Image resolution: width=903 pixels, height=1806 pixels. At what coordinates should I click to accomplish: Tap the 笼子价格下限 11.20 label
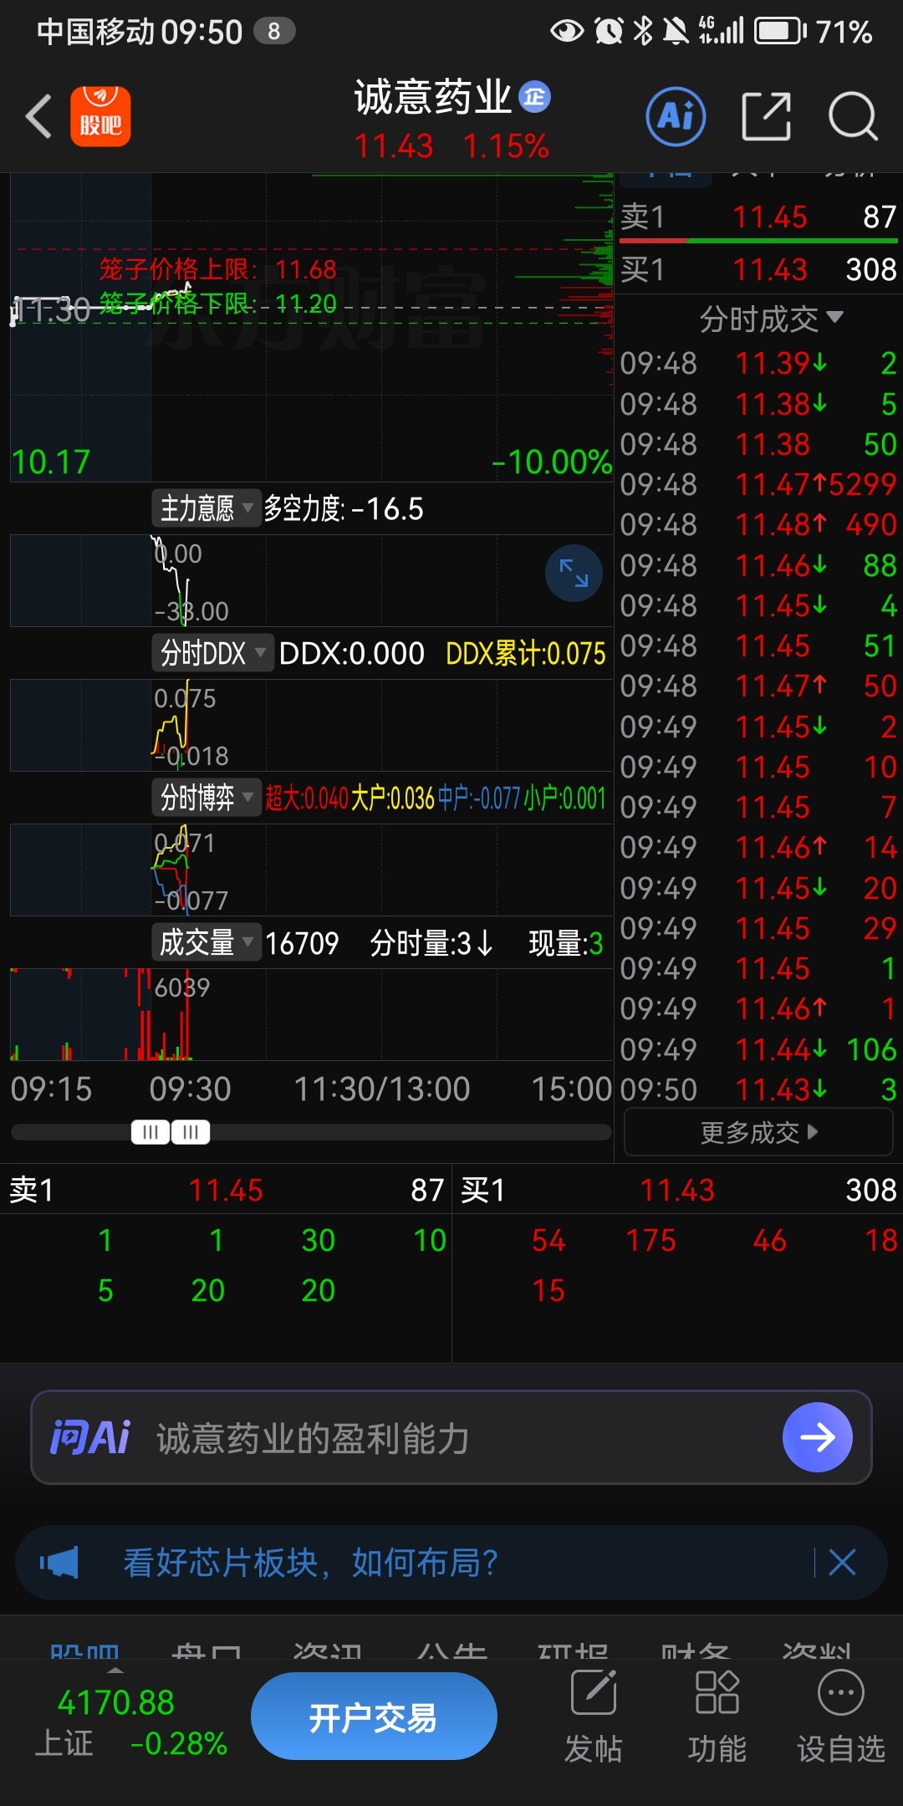pos(217,303)
